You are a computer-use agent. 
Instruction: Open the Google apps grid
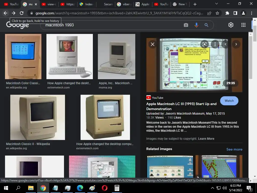point(243,25)
